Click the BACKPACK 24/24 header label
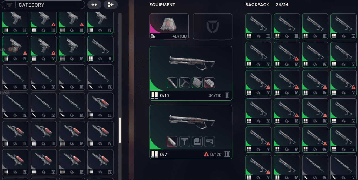 267,5
